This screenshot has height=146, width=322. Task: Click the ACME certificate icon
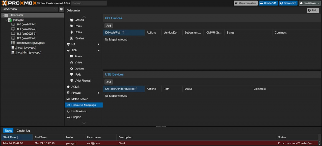[68, 87]
